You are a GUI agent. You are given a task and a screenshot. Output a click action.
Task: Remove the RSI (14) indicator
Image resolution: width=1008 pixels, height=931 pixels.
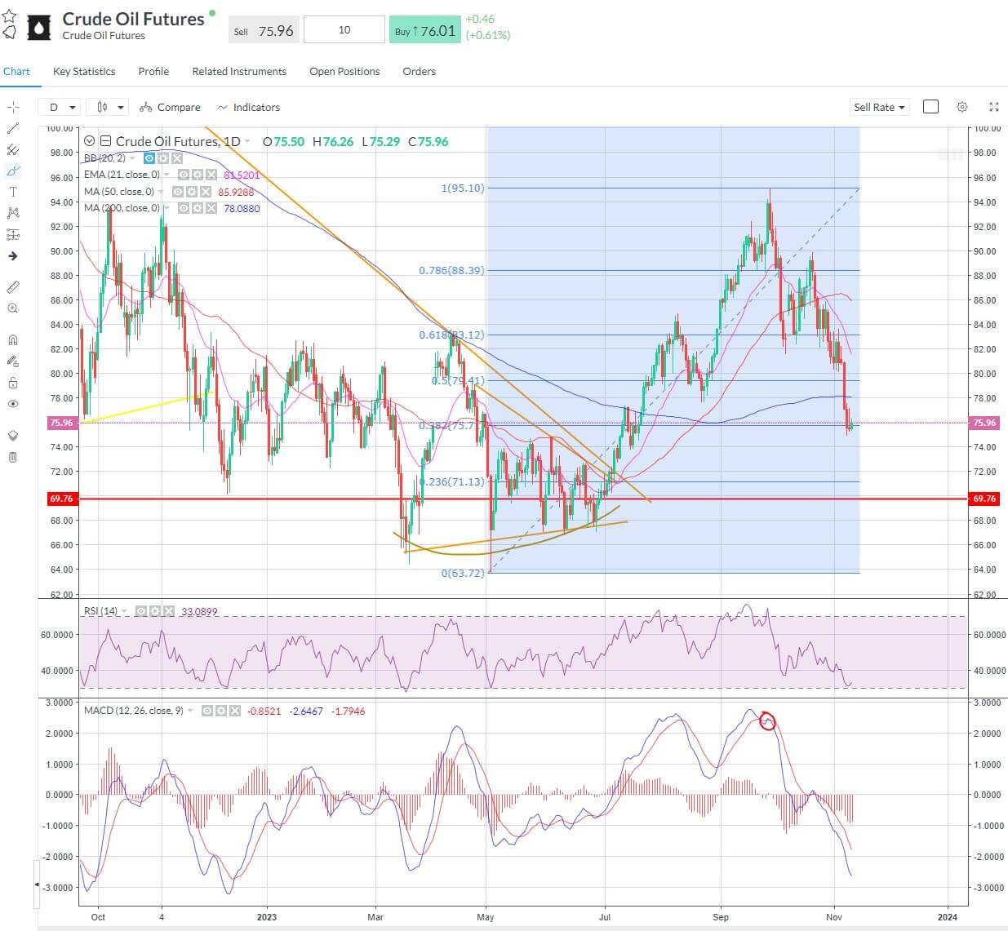tap(168, 611)
